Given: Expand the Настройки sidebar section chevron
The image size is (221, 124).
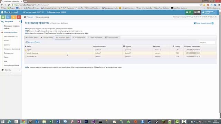Looking at the screenshot, I should tap(20, 22).
